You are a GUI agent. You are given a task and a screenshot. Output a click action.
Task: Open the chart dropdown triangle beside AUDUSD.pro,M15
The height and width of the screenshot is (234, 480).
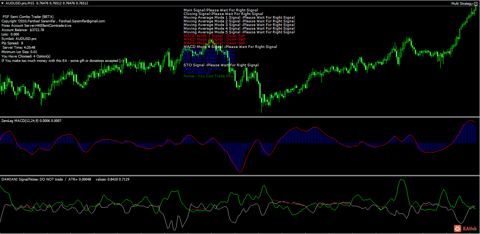[x=3, y=3]
